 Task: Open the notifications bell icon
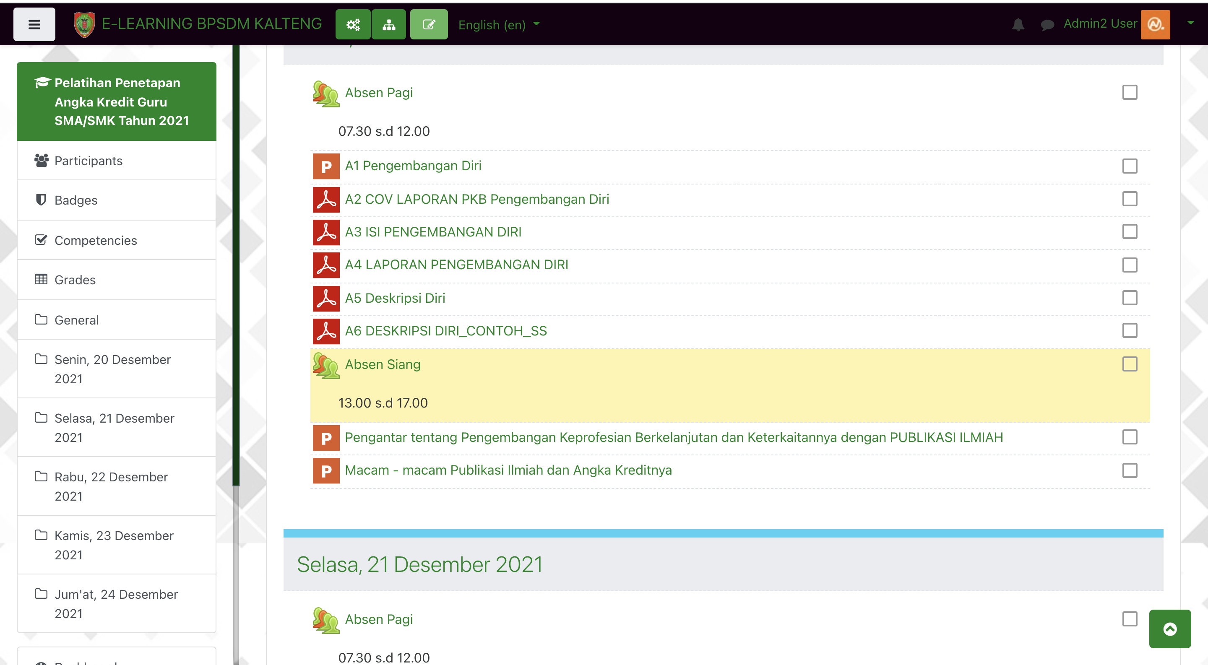click(x=1018, y=24)
